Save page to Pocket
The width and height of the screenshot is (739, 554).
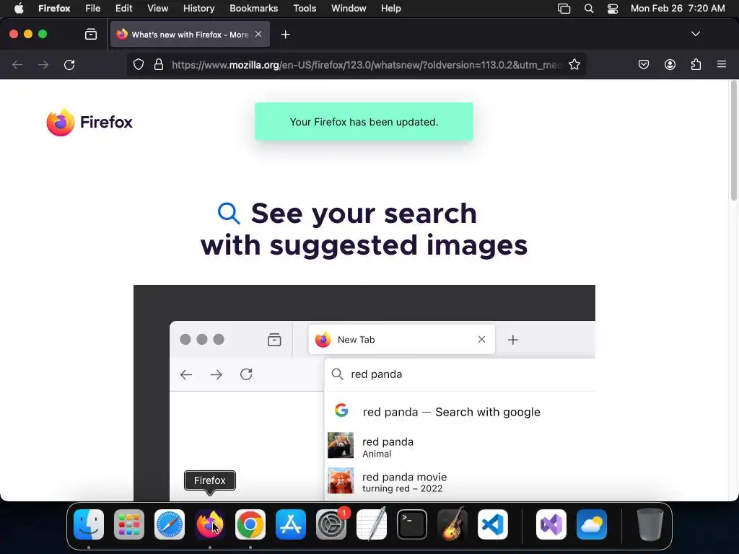pyautogui.click(x=643, y=64)
